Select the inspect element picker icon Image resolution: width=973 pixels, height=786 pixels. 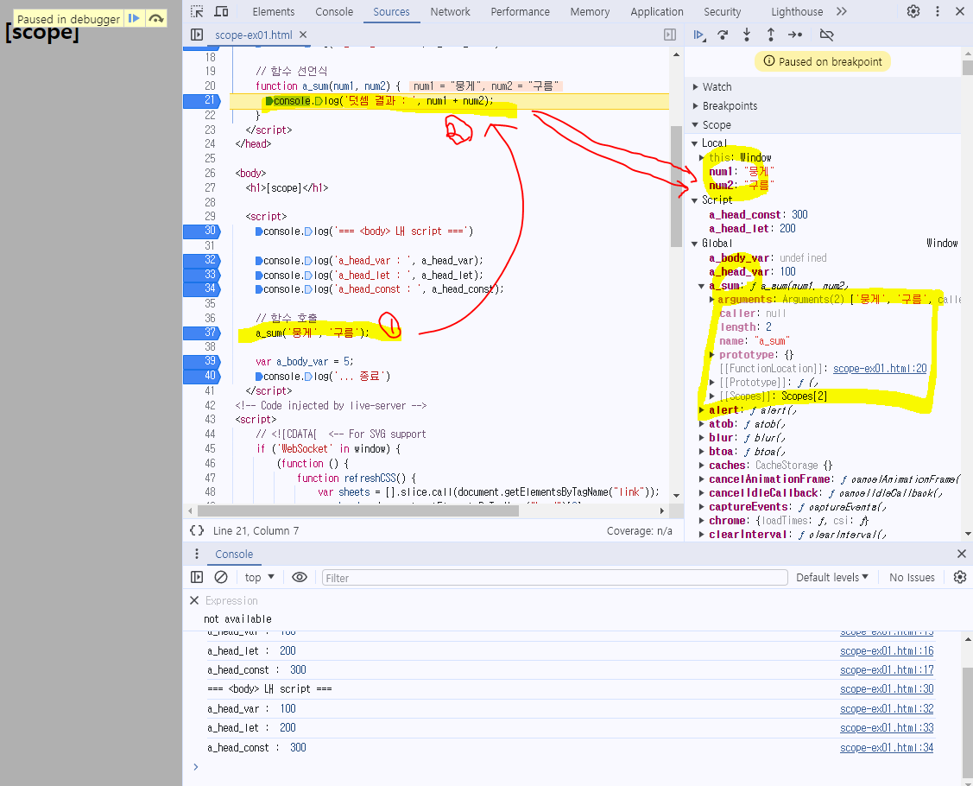pyautogui.click(x=197, y=11)
